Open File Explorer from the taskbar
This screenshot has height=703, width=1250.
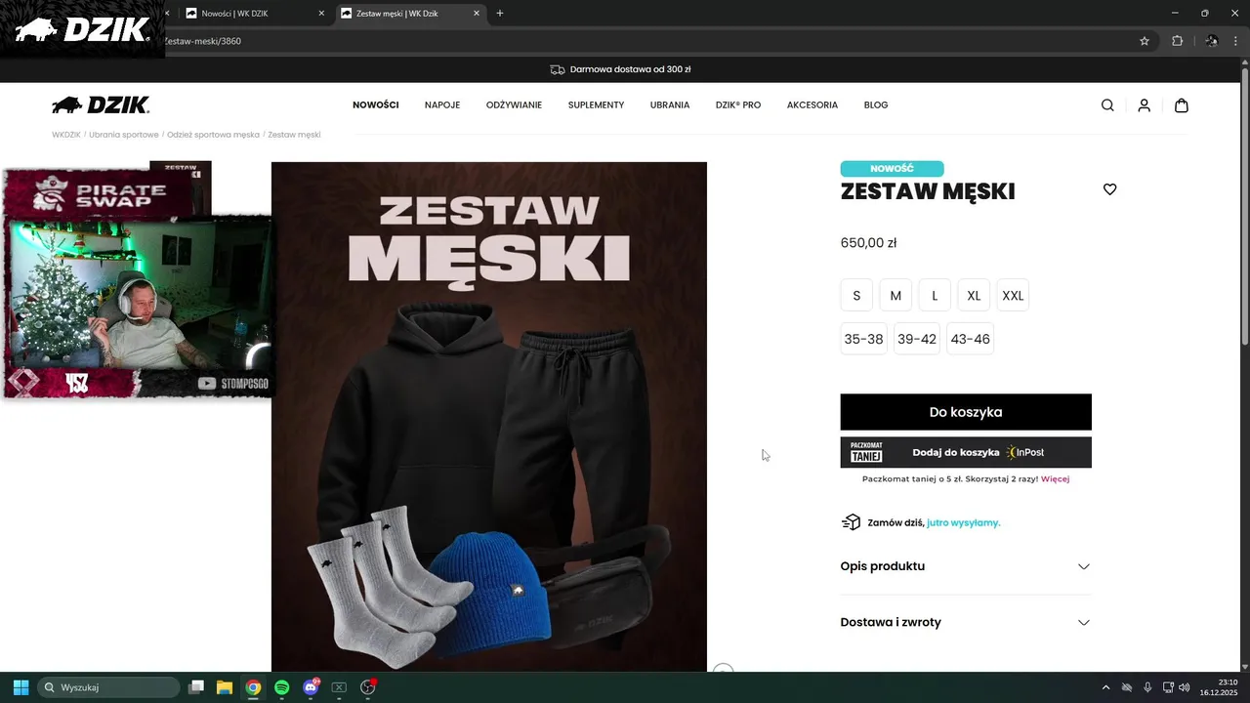[x=225, y=687]
